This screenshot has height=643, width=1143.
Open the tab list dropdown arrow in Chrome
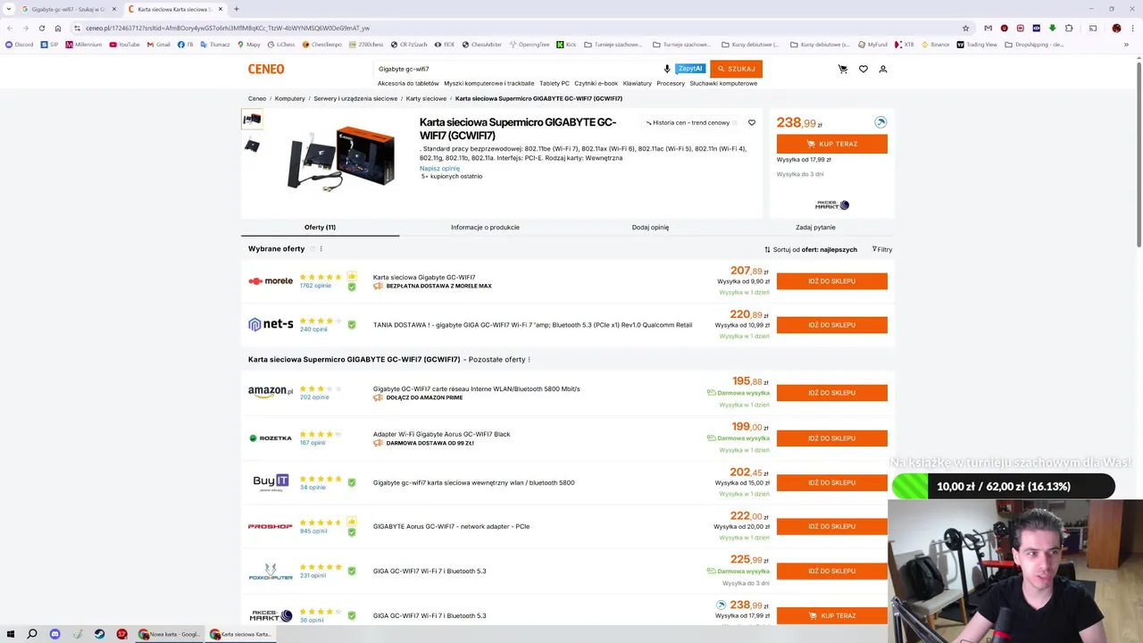coord(10,9)
